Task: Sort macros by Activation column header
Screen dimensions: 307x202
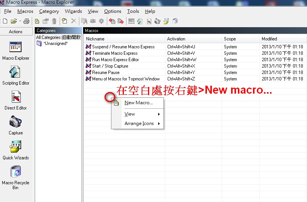Action: click(193, 39)
